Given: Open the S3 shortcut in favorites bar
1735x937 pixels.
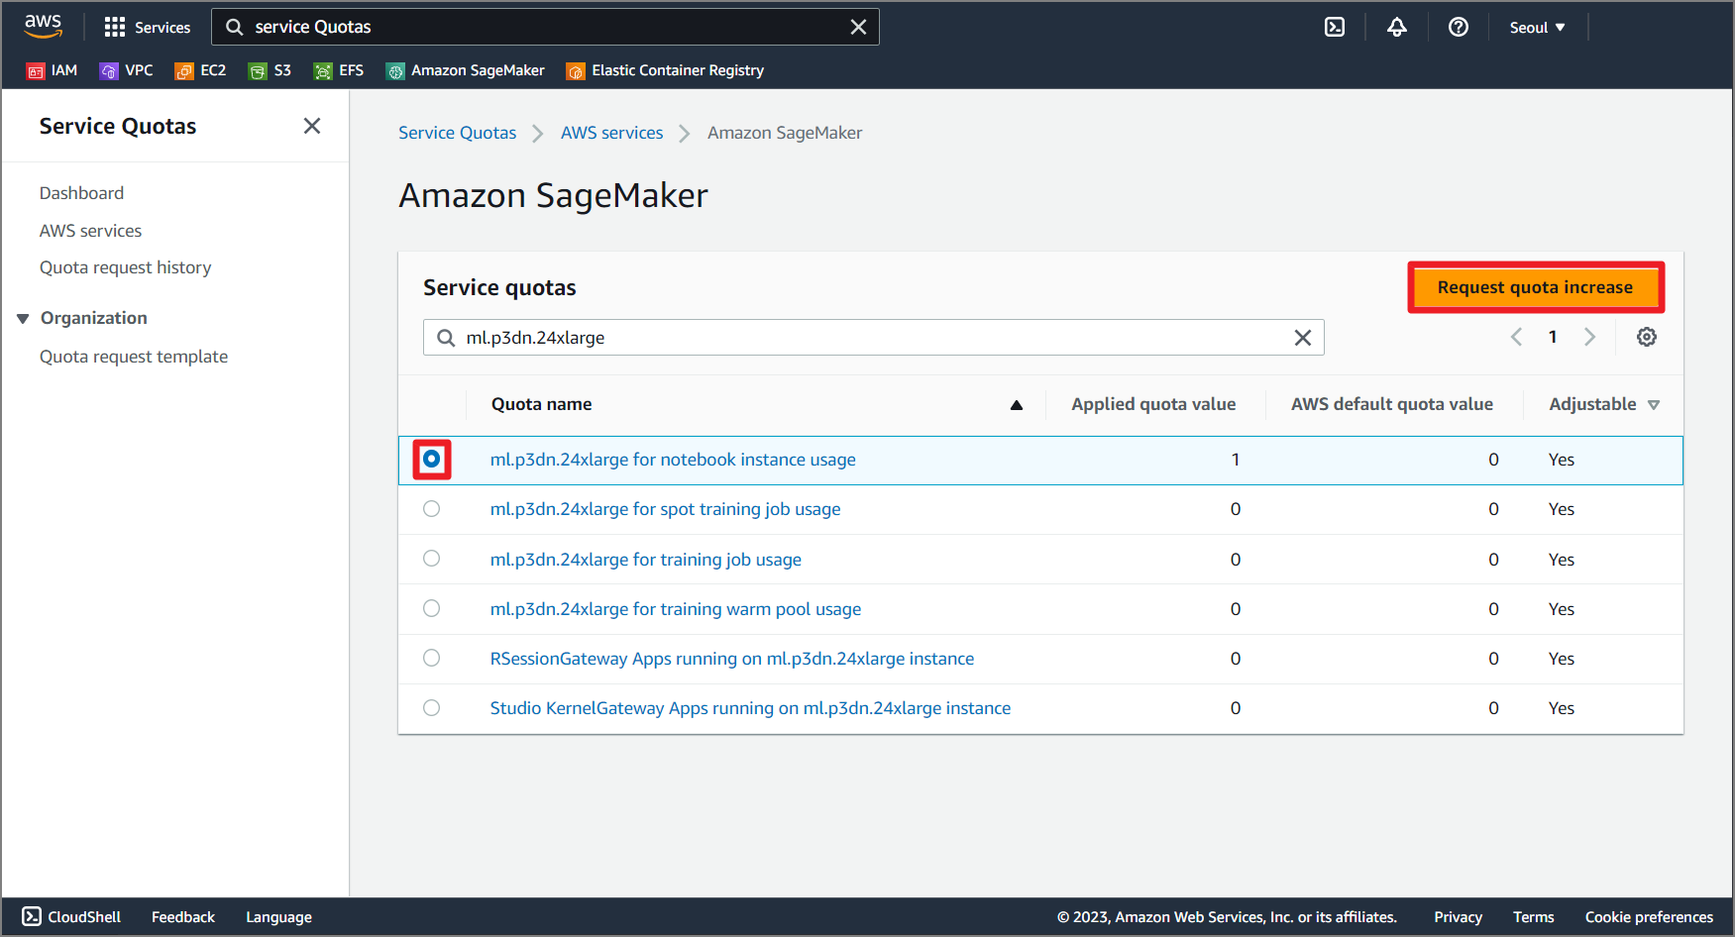Looking at the screenshot, I should 271,70.
